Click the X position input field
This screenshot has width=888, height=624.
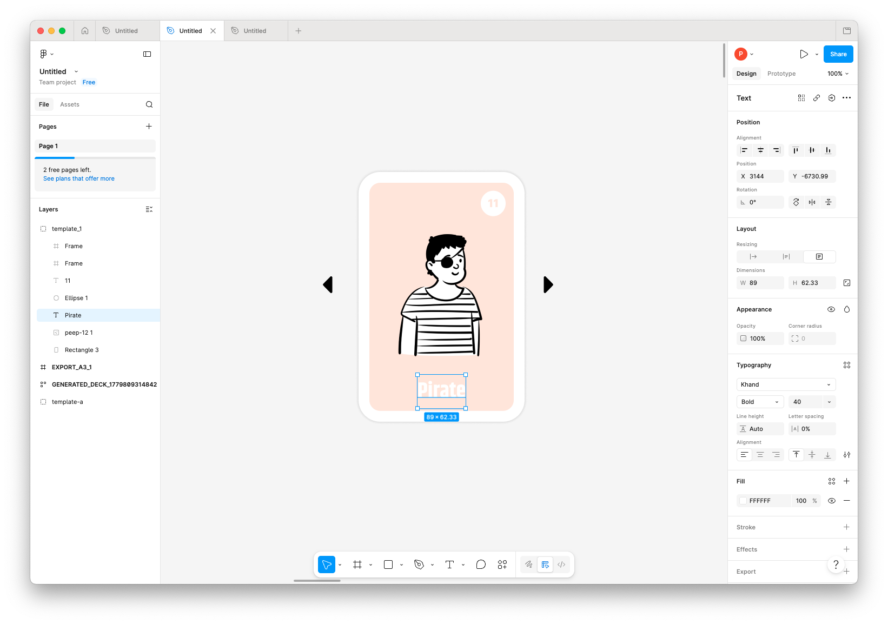(760, 176)
